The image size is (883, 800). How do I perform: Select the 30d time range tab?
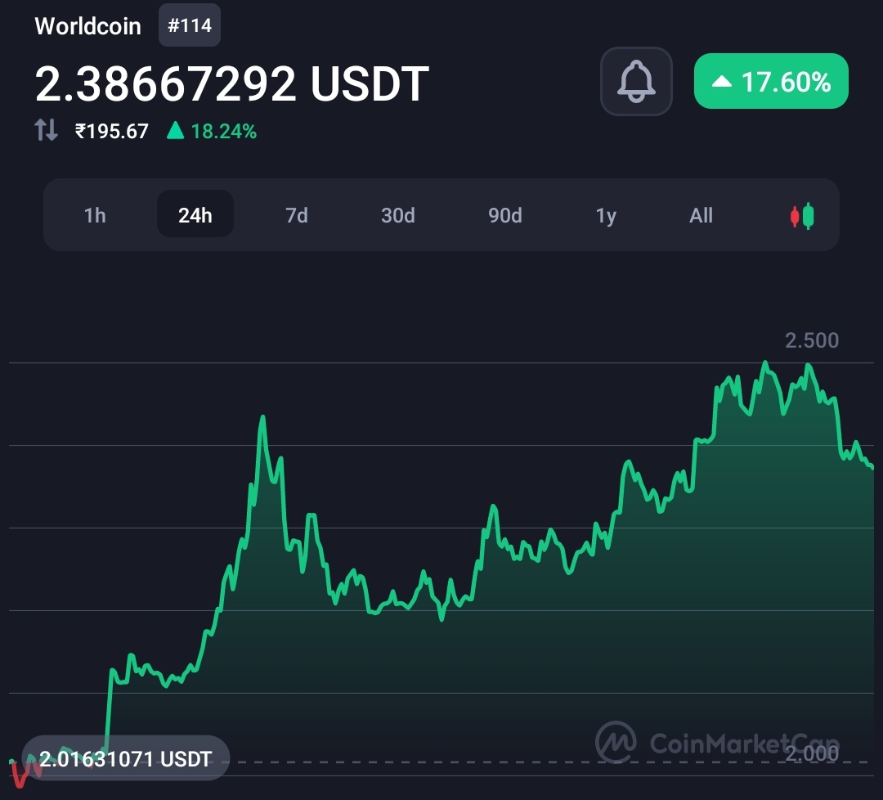[x=397, y=215]
